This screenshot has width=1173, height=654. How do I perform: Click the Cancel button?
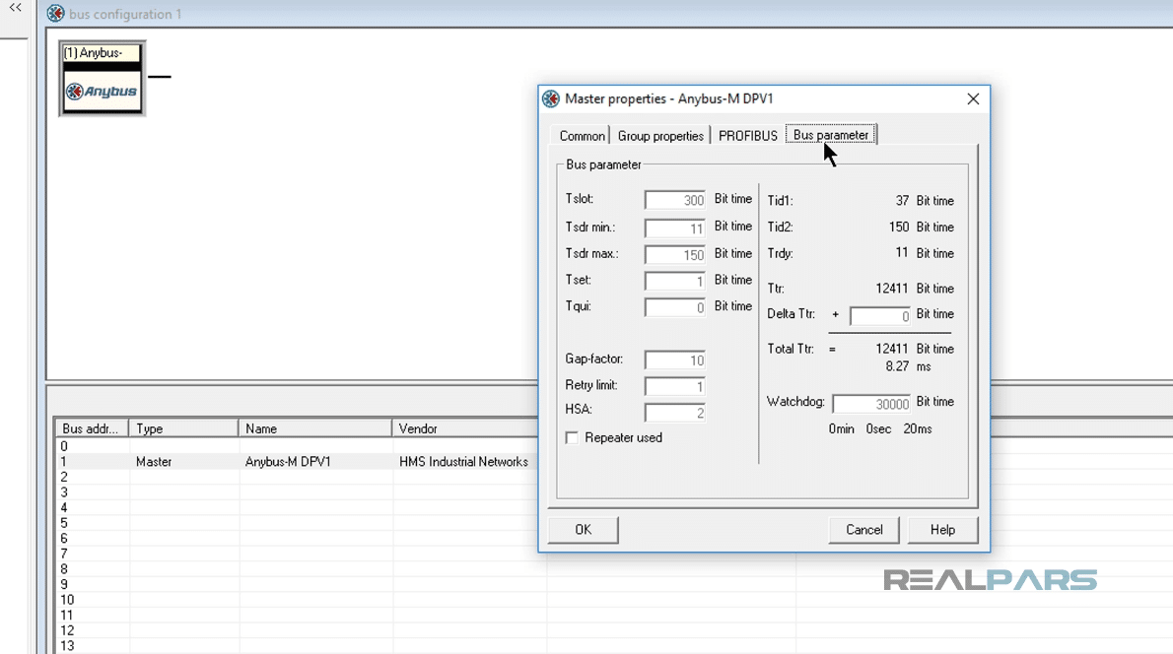click(863, 530)
